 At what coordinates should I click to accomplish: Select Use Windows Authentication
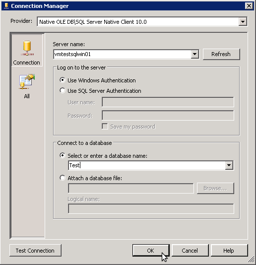tap(63, 80)
